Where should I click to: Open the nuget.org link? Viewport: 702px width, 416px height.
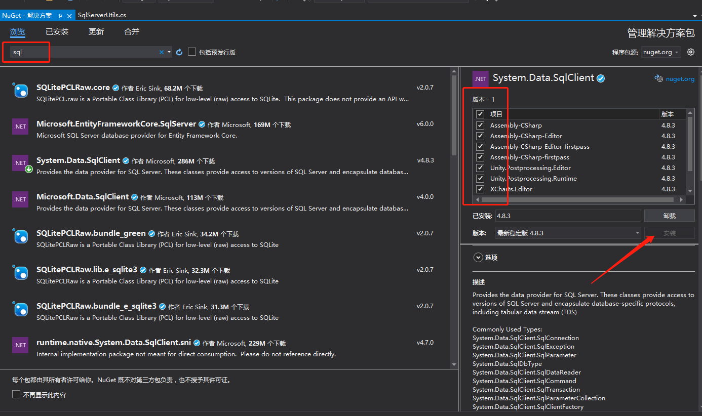tap(680, 79)
